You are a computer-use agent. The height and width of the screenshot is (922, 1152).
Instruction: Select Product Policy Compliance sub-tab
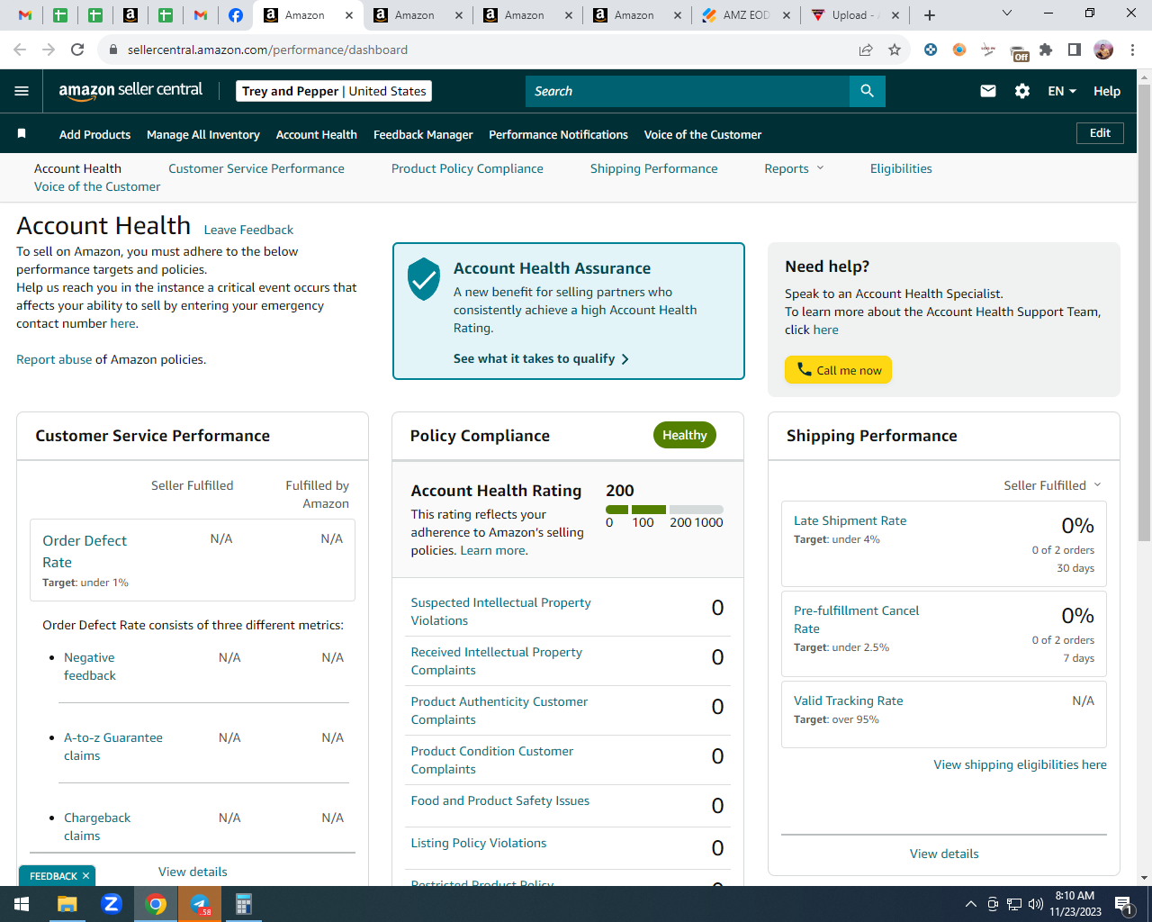click(467, 168)
